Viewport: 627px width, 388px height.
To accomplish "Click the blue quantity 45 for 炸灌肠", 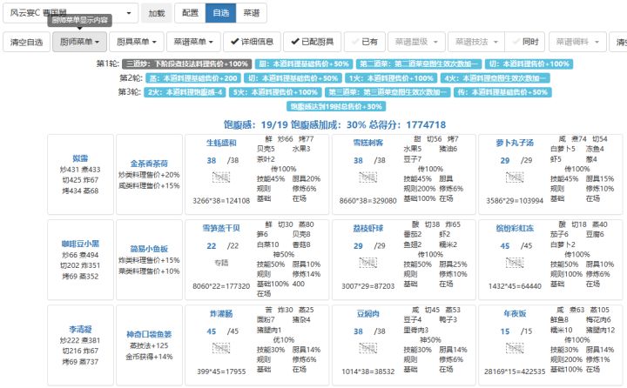I will (x=212, y=331).
